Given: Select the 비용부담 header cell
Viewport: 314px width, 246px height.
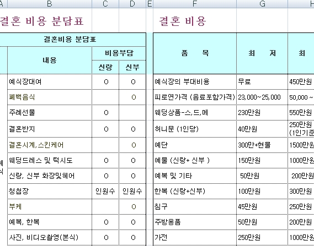Looking at the screenshot, I should pyautogui.click(x=119, y=53).
